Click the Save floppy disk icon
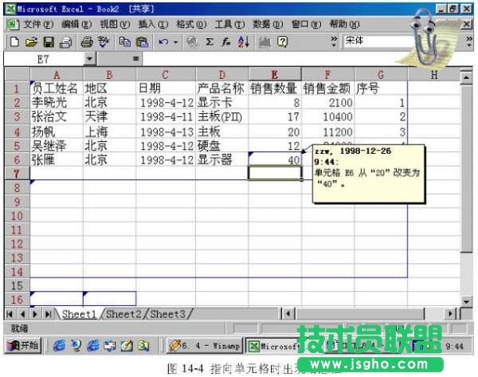 (x=49, y=41)
